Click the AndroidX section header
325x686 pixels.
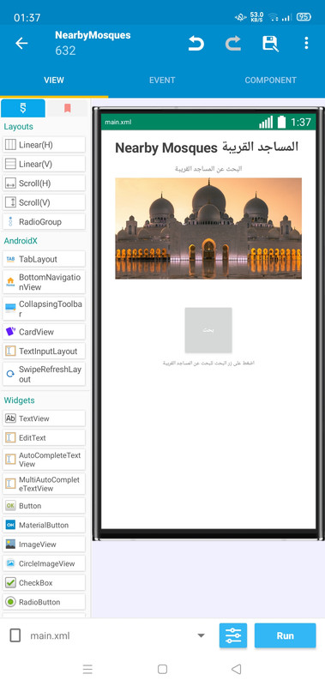(x=21, y=241)
